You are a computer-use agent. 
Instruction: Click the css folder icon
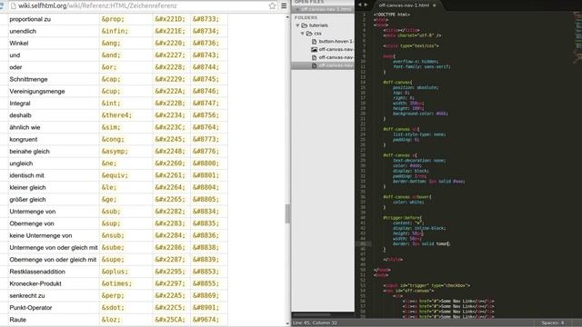[309, 34]
